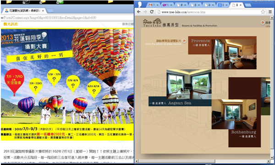Bookmark tree-lake page with the star icon
The height and width of the screenshot is (165, 275).
click(x=263, y=12)
